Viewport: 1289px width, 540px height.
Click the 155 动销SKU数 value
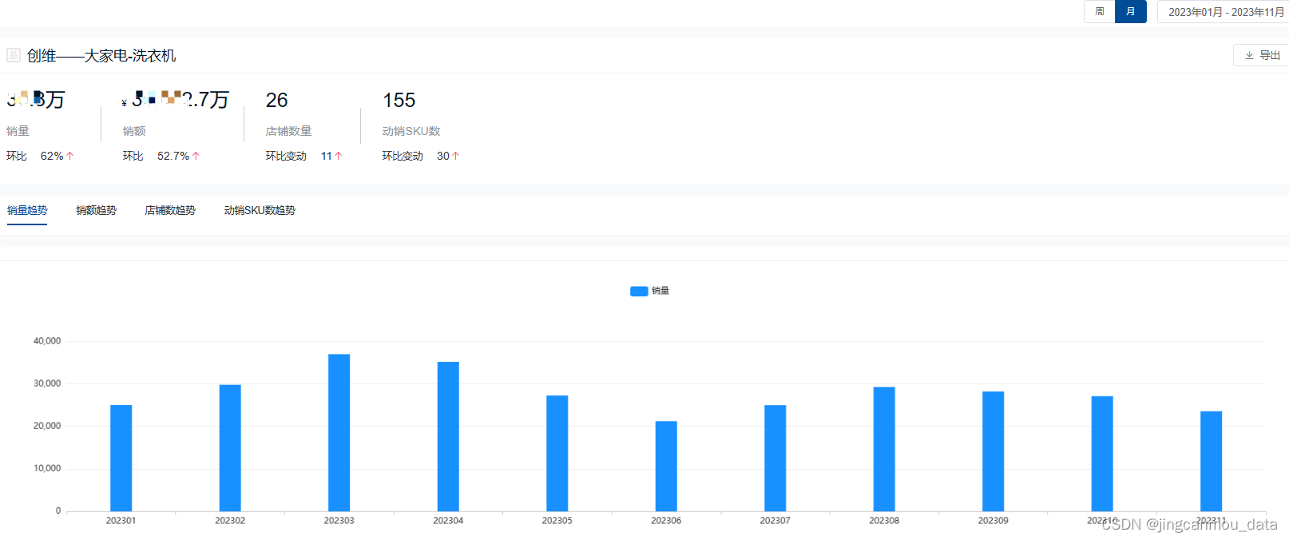click(399, 100)
